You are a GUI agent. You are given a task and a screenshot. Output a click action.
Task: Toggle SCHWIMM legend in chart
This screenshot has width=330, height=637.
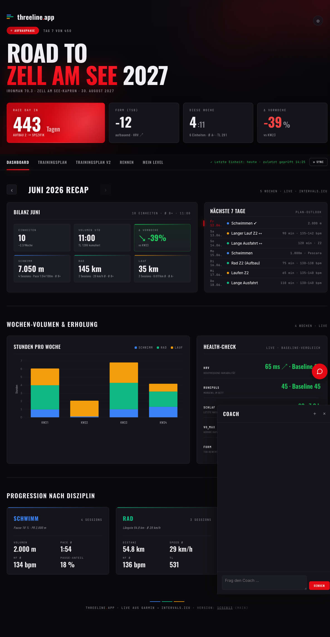tap(144, 347)
